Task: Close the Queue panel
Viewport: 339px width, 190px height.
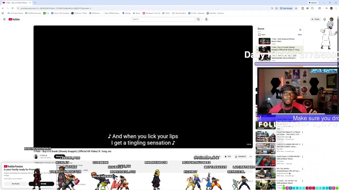Action: [x=300, y=30]
